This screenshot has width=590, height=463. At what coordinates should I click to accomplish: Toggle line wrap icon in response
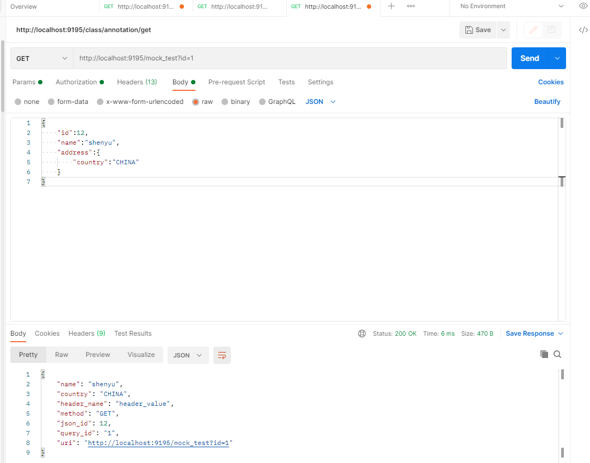pyautogui.click(x=222, y=355)
